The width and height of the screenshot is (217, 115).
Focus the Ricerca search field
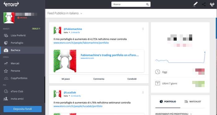click(x=131, y=4)
